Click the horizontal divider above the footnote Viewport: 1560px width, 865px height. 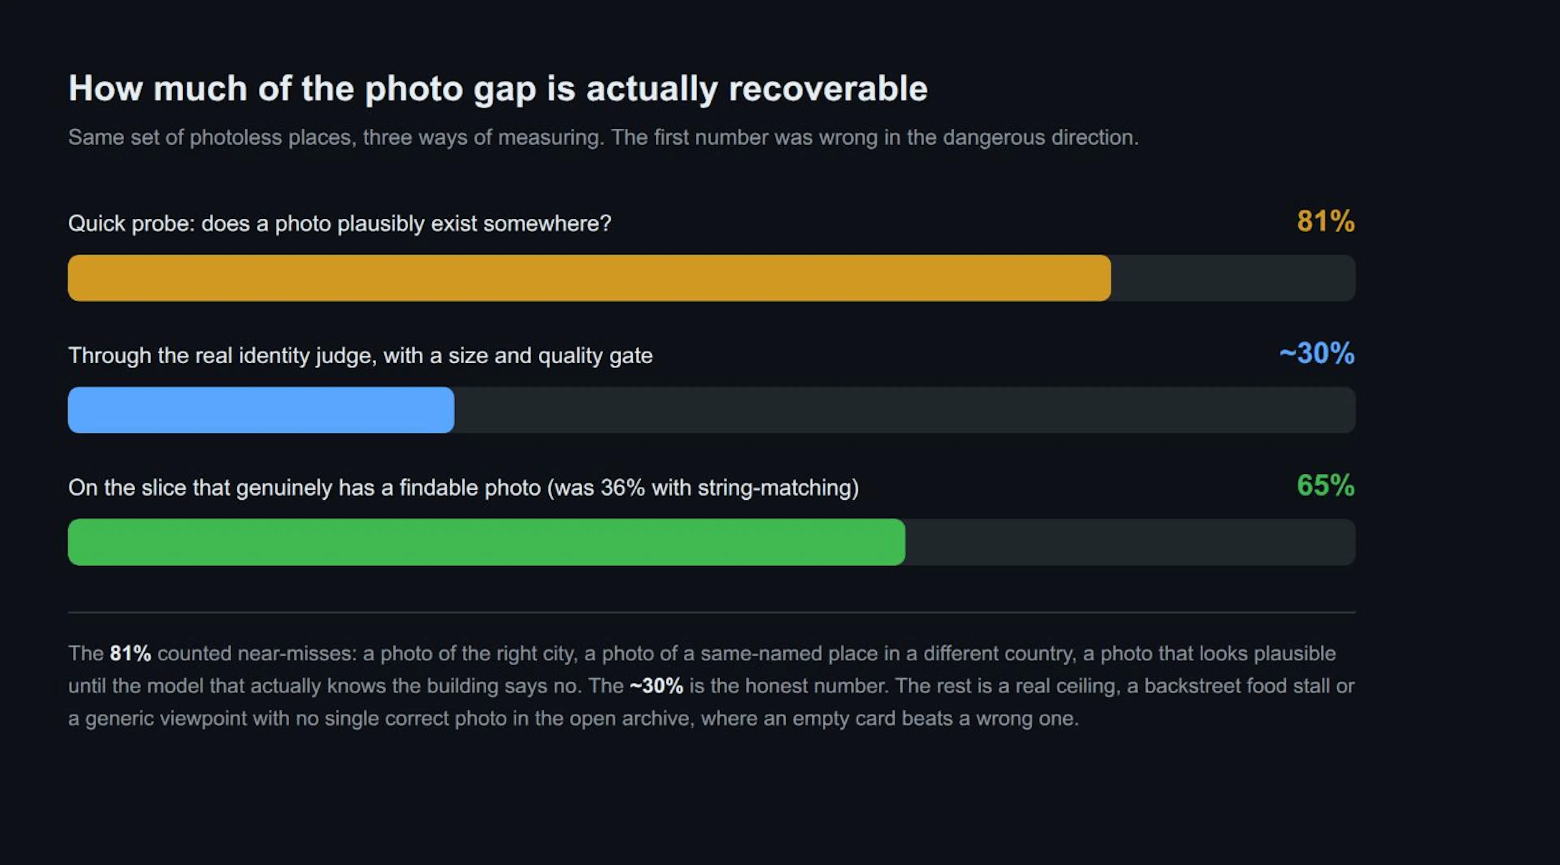pos(712,612)
